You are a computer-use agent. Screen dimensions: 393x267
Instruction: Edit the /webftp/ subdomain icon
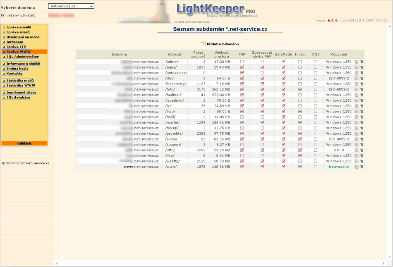pos(357,161)
